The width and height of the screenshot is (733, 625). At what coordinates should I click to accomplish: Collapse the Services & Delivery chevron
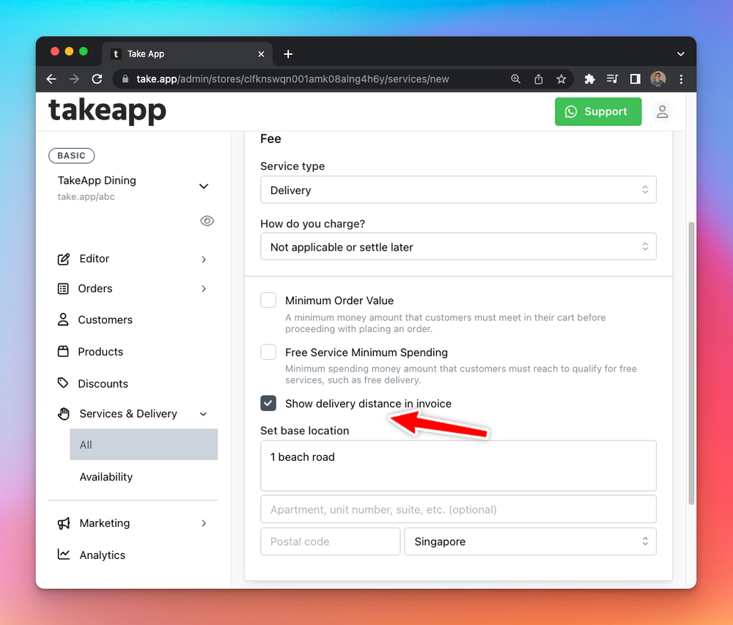tap(203, 414)
